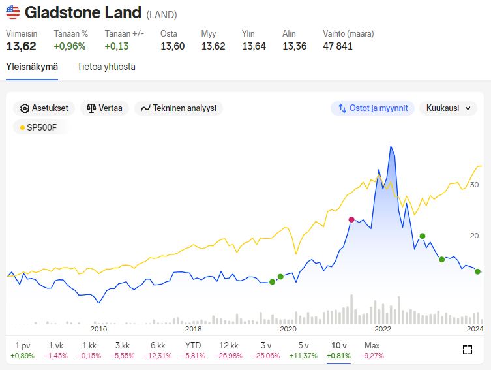The image size is (491, 370).
Task: Click the arrows icon in Ostot ja myynnit
Action: pyautogui.click(x=342, y=108)
